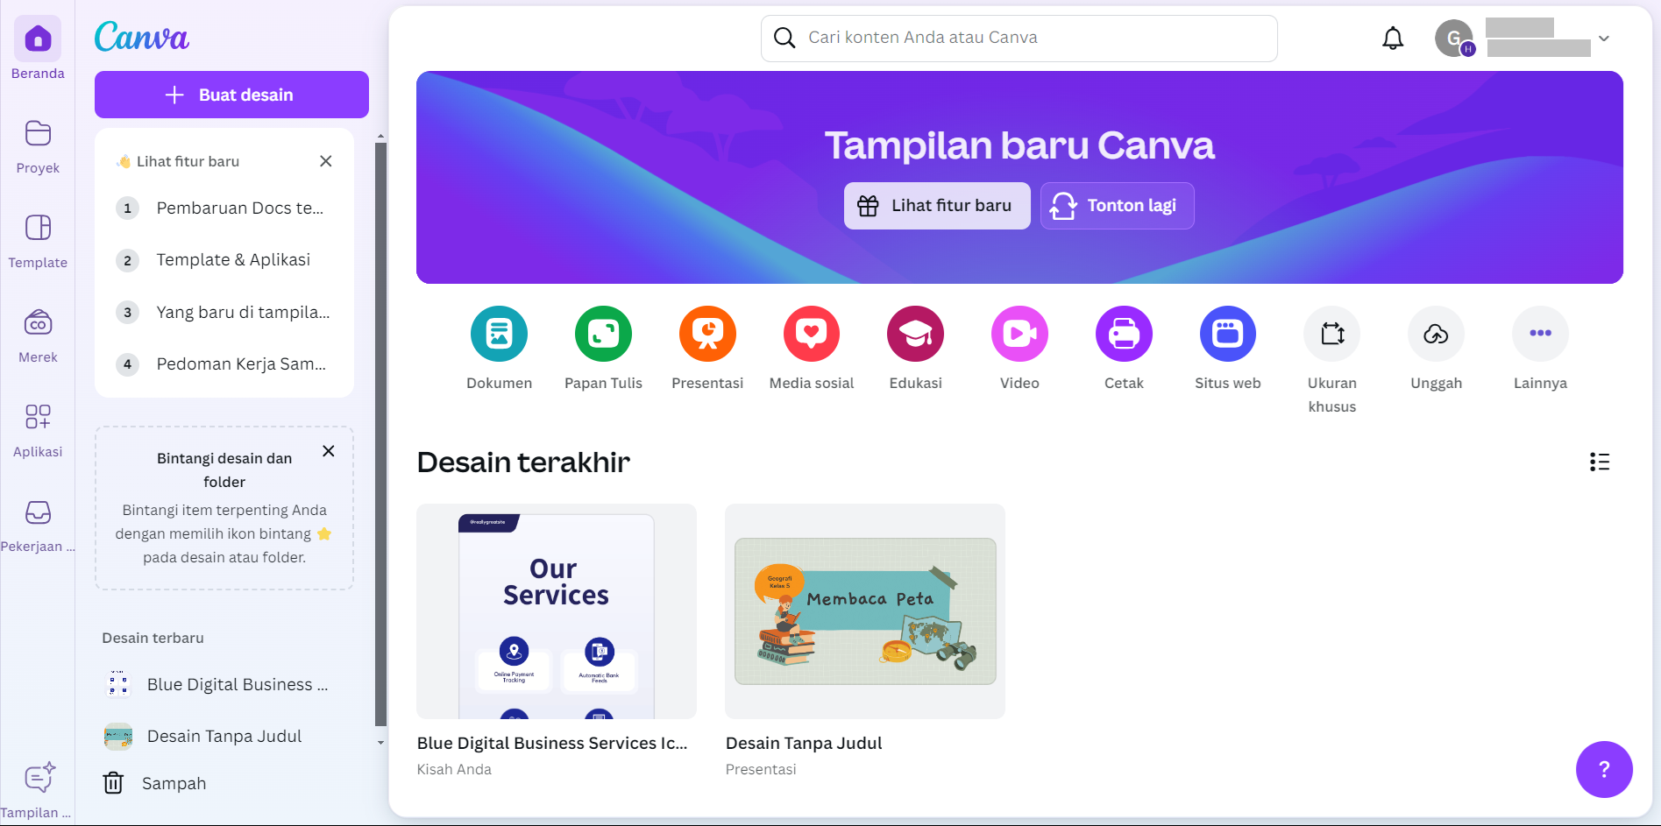Open the Dokumen design type icon
This screenshot has height=826, width=1661.
pos(499,334)
